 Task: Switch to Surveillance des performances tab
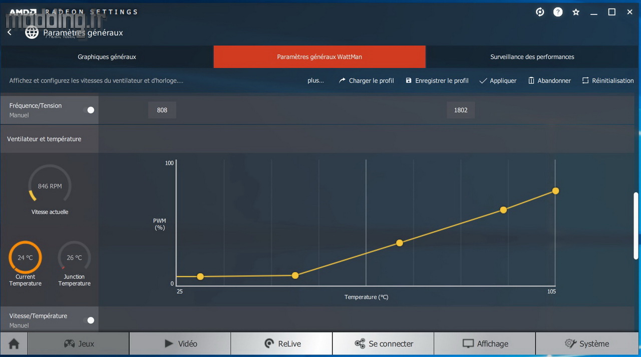[532, 57]
